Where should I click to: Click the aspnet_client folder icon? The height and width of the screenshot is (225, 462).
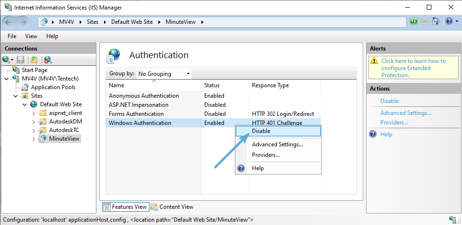43,113
